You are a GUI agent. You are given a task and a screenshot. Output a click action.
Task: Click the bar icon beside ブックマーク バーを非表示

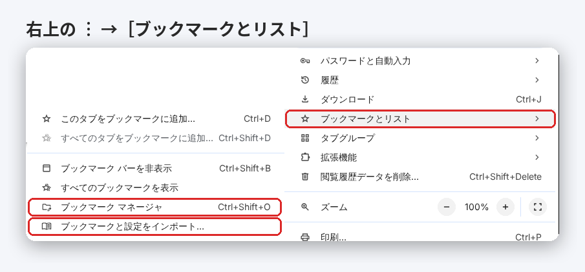47,168
